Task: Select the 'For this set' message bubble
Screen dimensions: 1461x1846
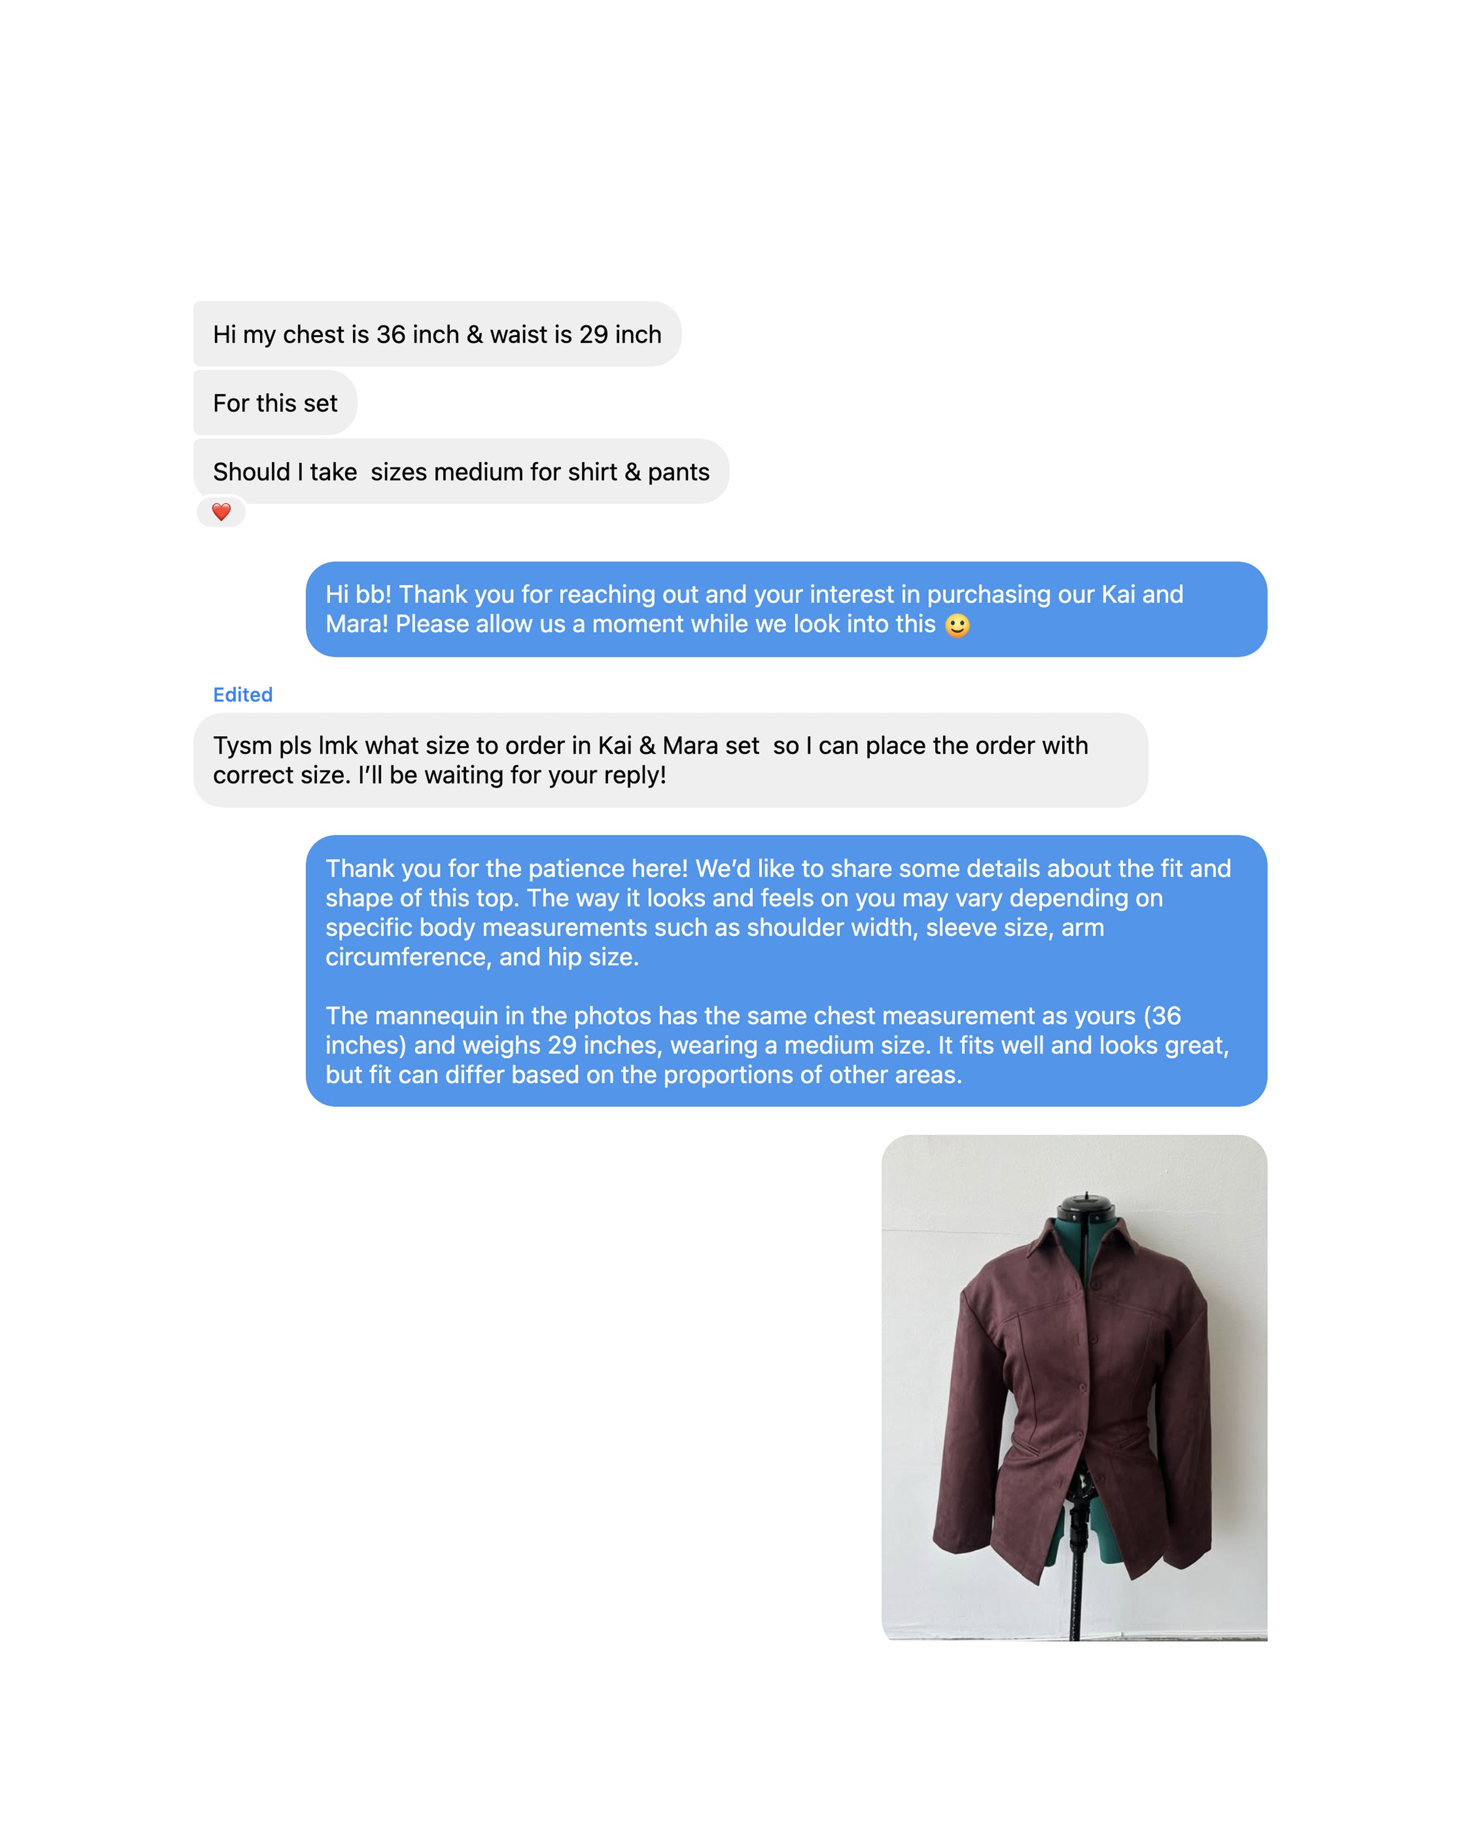Action: click(275, 403)
